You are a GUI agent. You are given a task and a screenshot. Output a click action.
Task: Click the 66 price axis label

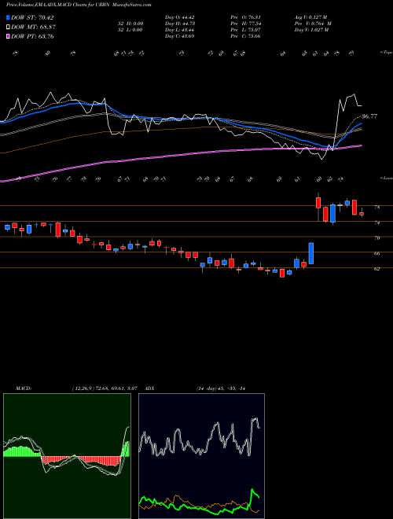[x=376, y=253]
